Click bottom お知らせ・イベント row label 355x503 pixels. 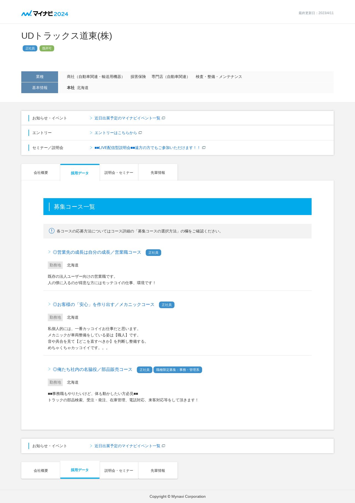click(49, 446)
